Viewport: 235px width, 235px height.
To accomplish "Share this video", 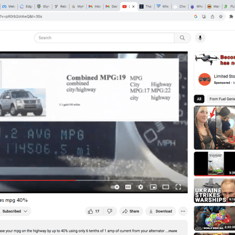I will coord(131,211).
